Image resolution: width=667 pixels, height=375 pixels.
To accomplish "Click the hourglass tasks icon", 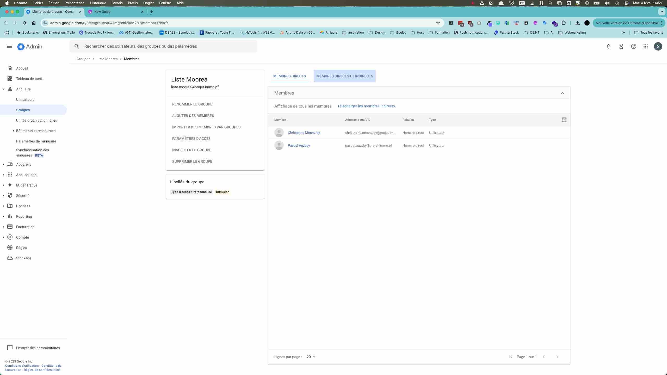I will click(621, 46).
